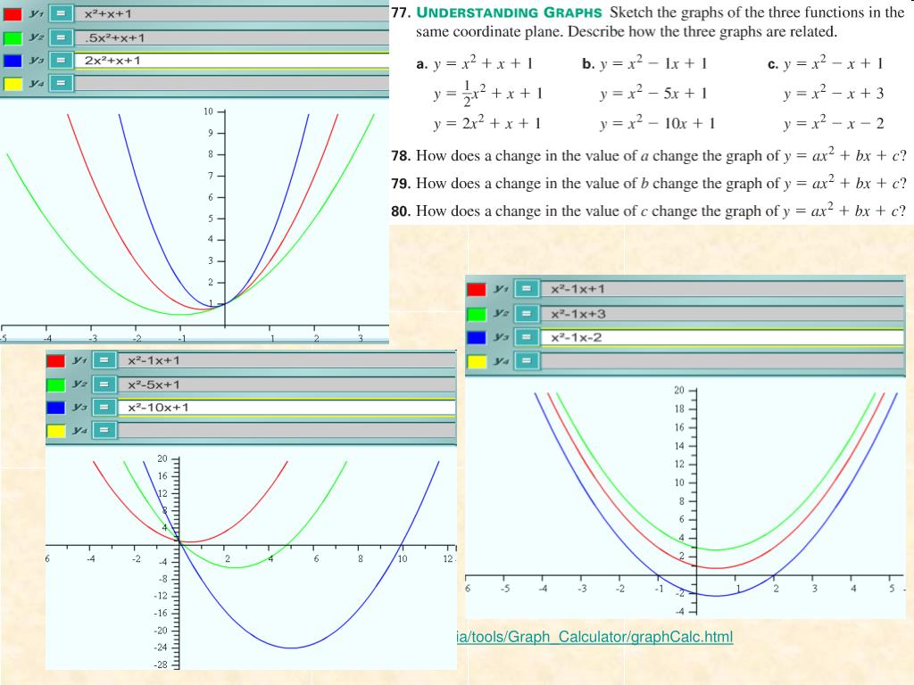Click question 79 about value of b

tap(649, 183)
